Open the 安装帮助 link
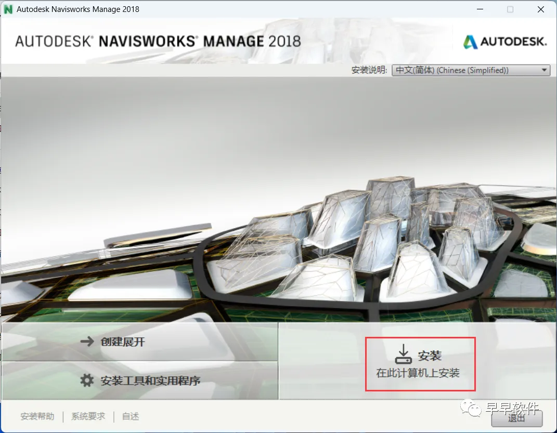Image resolution: width=557 pixels, height=433 pixels. [x=37, y=416]
